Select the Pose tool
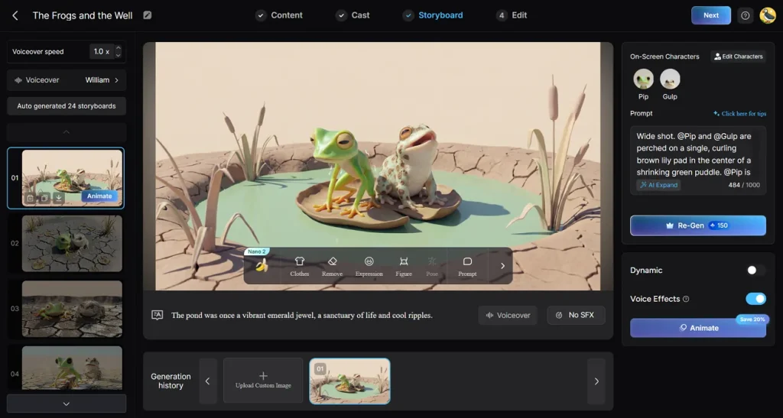 (x=432, y=267)
